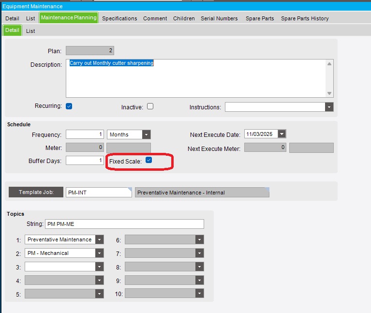The image size is (371, 313).
Task: Click the Next Execute Meter unit field
Action: tap(312, 148)
